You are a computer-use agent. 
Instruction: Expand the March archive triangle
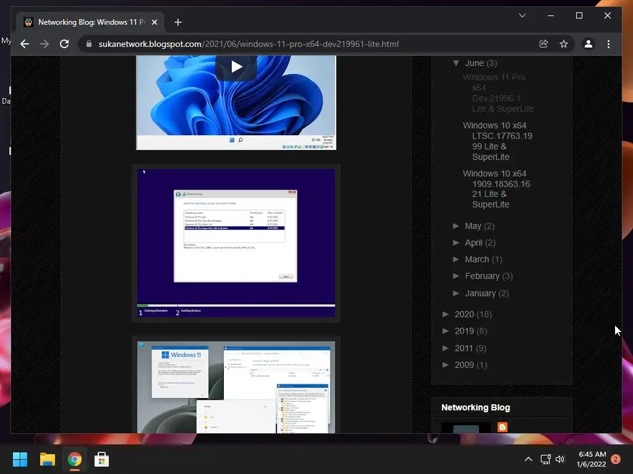click(x=456, y=259)
